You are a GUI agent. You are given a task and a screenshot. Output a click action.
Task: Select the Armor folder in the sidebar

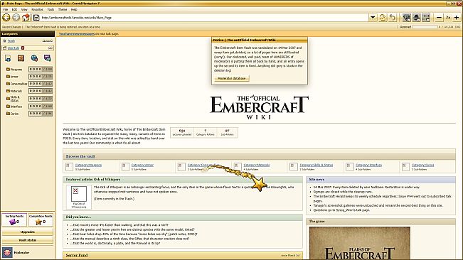tap(12, 77)
